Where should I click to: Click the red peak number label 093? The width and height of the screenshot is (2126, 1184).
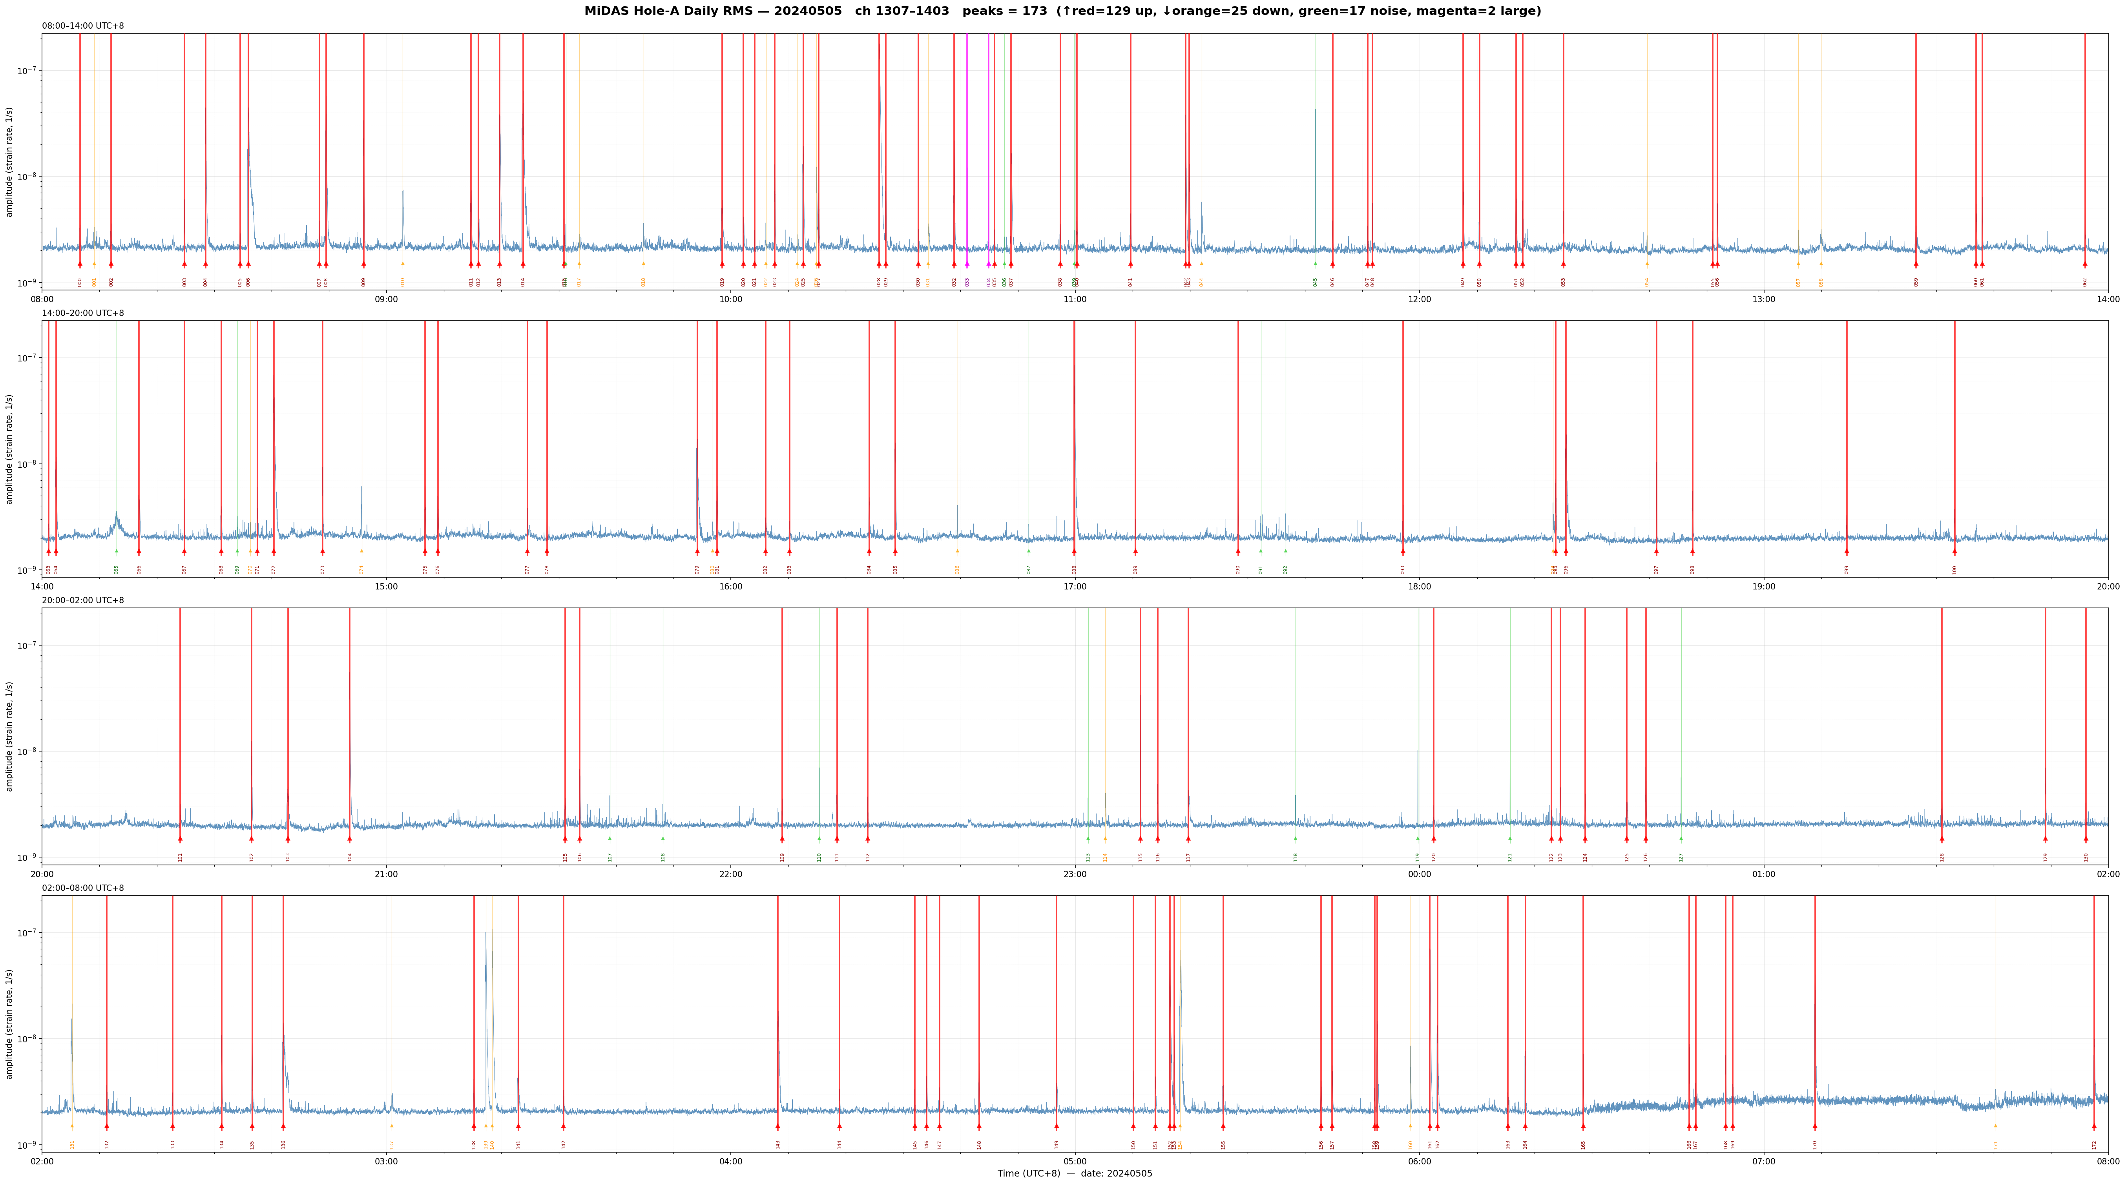click(1403, 569)
